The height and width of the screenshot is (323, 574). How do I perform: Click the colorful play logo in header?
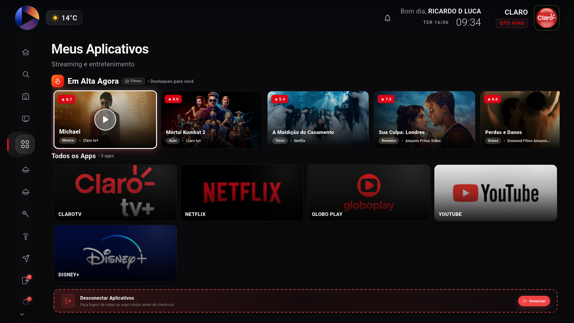click(x=27, y=18)
